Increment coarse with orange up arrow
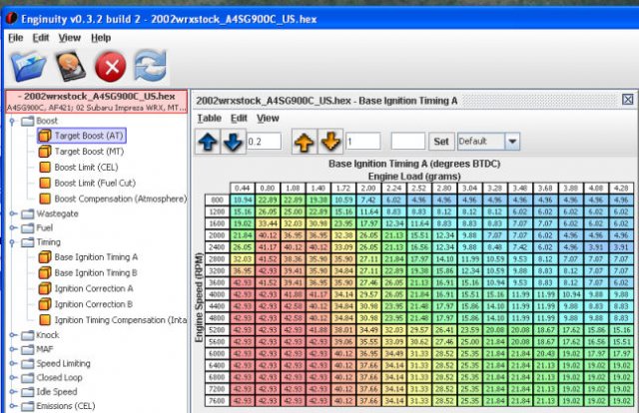 [305, 142]
